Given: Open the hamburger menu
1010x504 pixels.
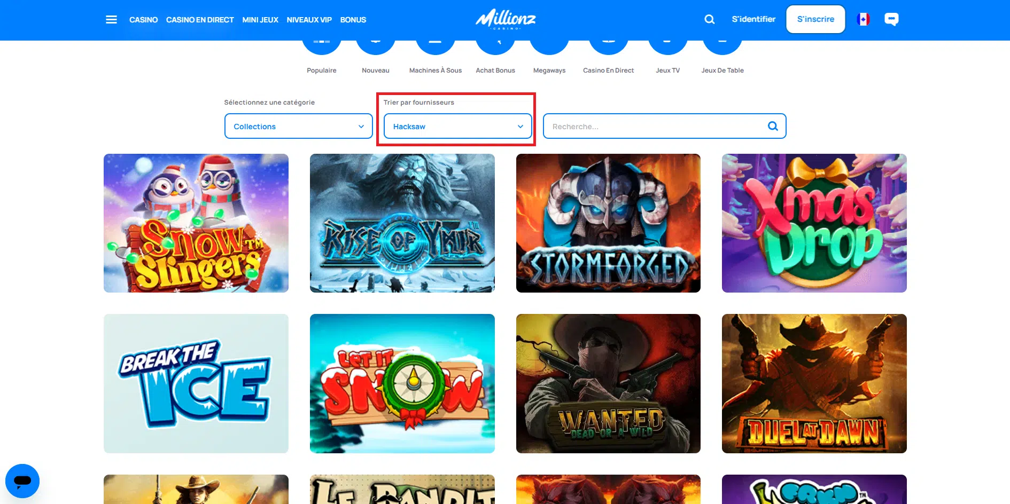Looking at the screenshot, I should click(x=111, y=20).
